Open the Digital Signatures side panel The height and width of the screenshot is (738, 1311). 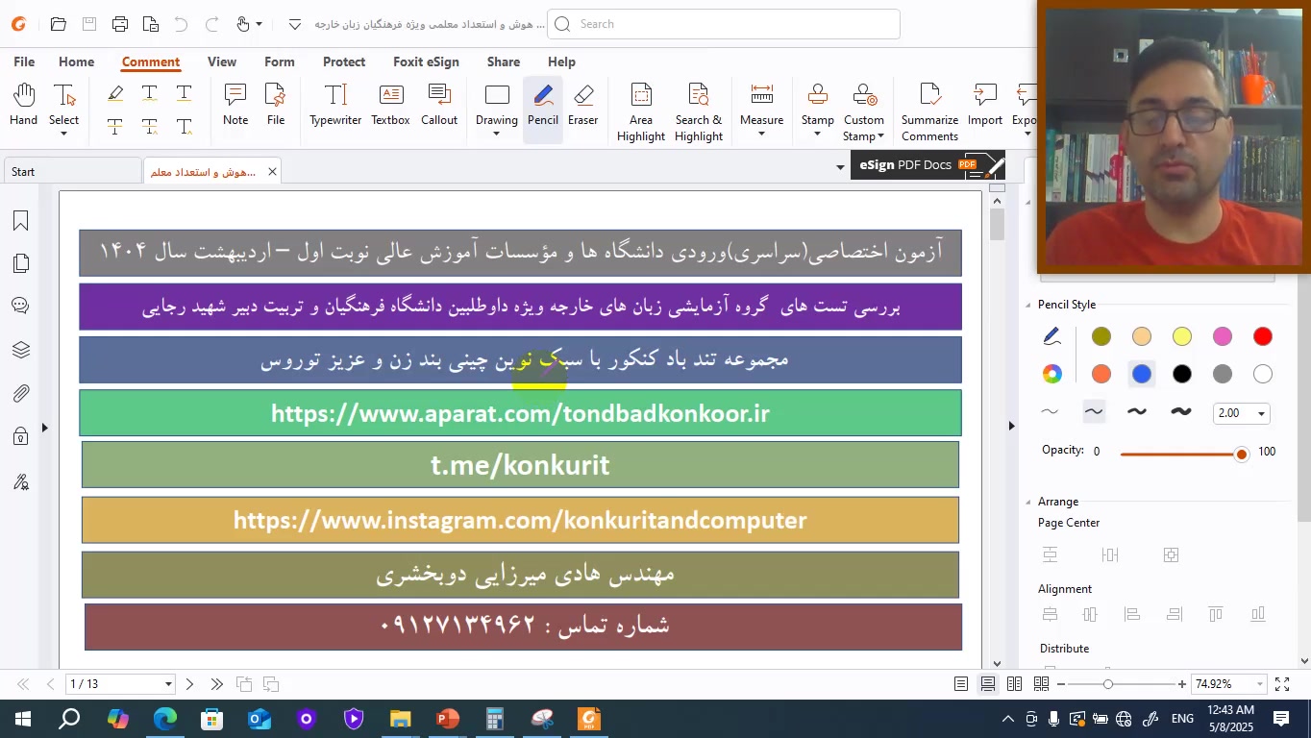[20, 481]
